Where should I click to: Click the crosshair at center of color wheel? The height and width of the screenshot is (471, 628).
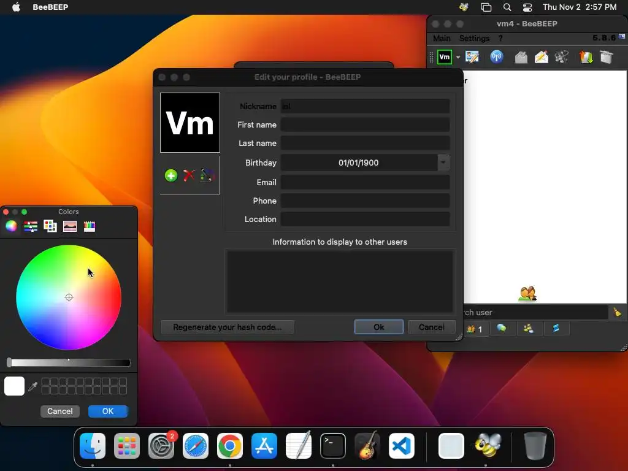coord(69,297)
